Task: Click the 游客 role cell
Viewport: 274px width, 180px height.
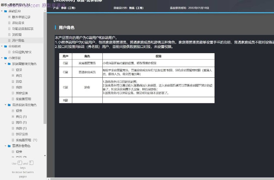Action: pyautogui.click(x=87, y=87)
